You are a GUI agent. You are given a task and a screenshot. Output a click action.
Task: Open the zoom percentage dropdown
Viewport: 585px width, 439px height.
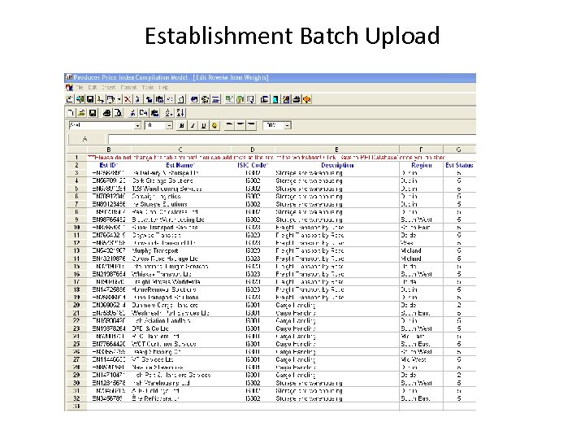(x=288, y=125)
